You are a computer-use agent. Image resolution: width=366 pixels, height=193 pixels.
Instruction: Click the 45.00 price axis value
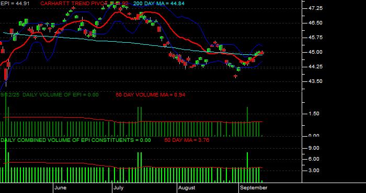pos(316,52)
